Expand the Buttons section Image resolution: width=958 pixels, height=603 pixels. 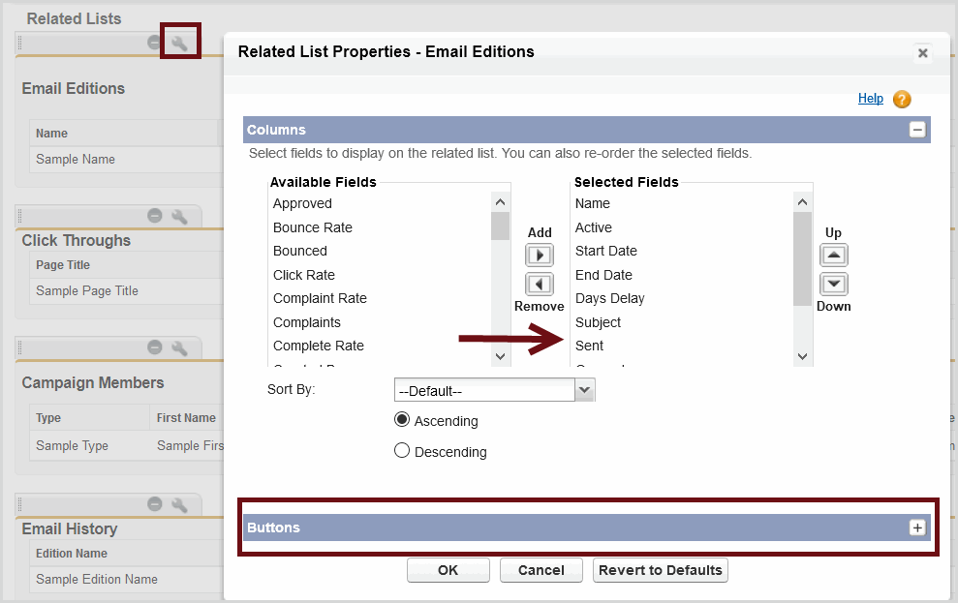coord(916,528)
